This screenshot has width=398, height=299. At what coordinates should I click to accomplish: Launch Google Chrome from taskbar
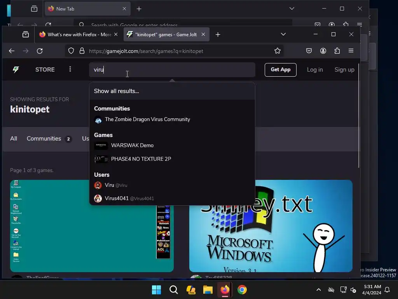242,290
